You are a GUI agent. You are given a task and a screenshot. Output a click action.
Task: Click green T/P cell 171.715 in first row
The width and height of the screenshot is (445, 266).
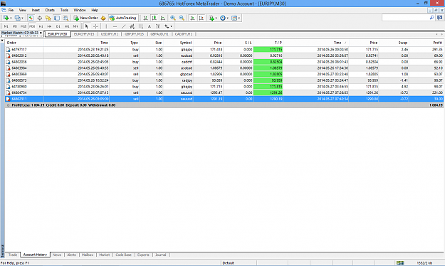click(268, 49)
